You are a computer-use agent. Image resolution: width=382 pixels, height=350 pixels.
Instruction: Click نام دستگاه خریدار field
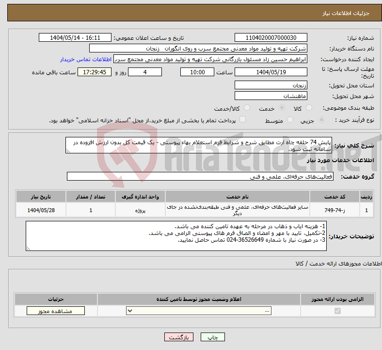click(x=198, y=48)
